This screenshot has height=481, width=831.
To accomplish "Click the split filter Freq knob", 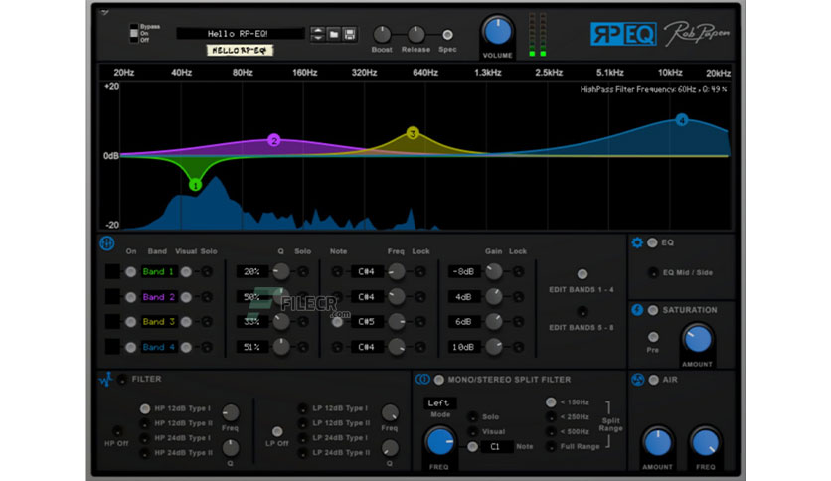I will tap(439, 442).
